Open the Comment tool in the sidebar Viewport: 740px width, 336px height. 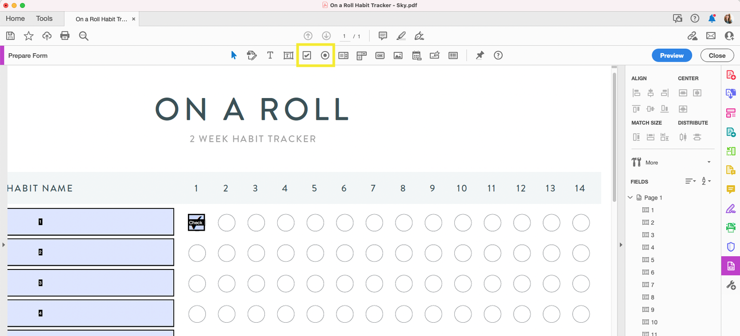tap(731, 189)
